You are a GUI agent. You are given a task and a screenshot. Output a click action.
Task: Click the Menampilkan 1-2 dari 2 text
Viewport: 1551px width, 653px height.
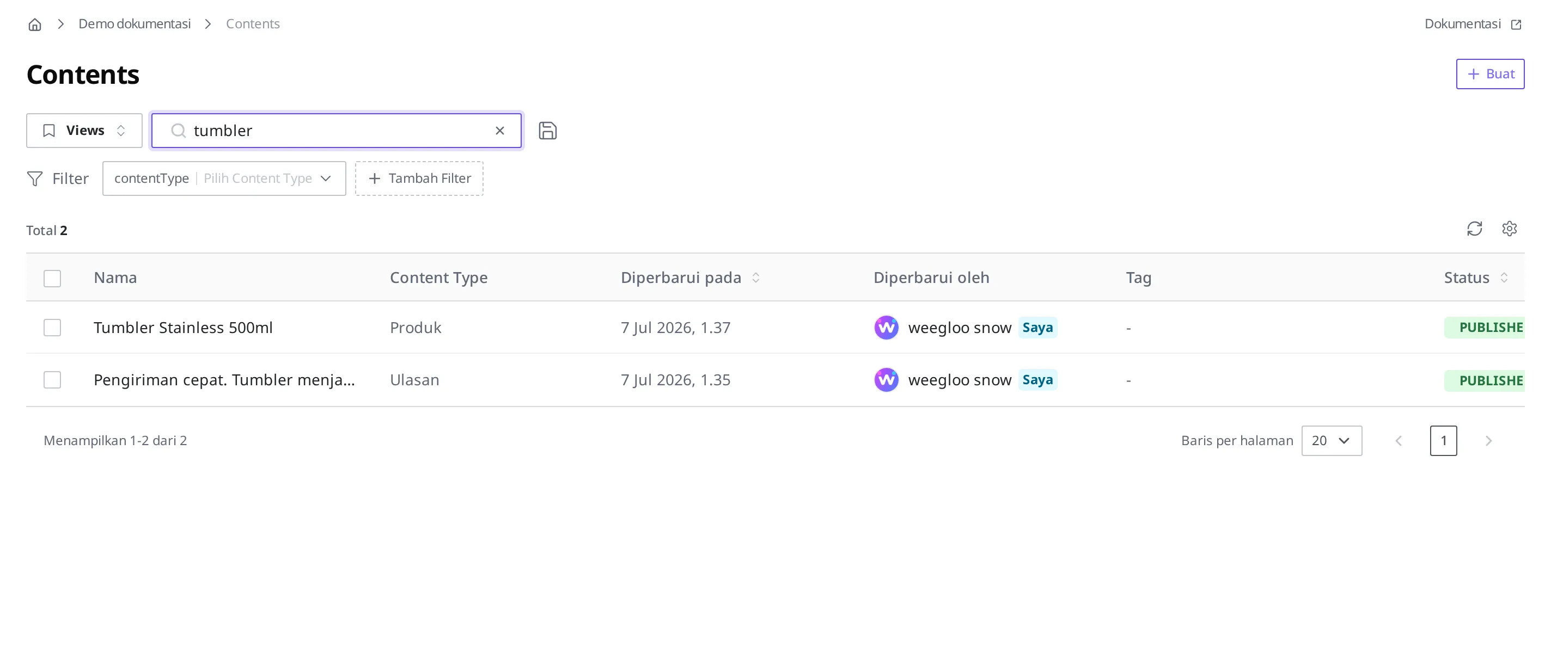115,441
